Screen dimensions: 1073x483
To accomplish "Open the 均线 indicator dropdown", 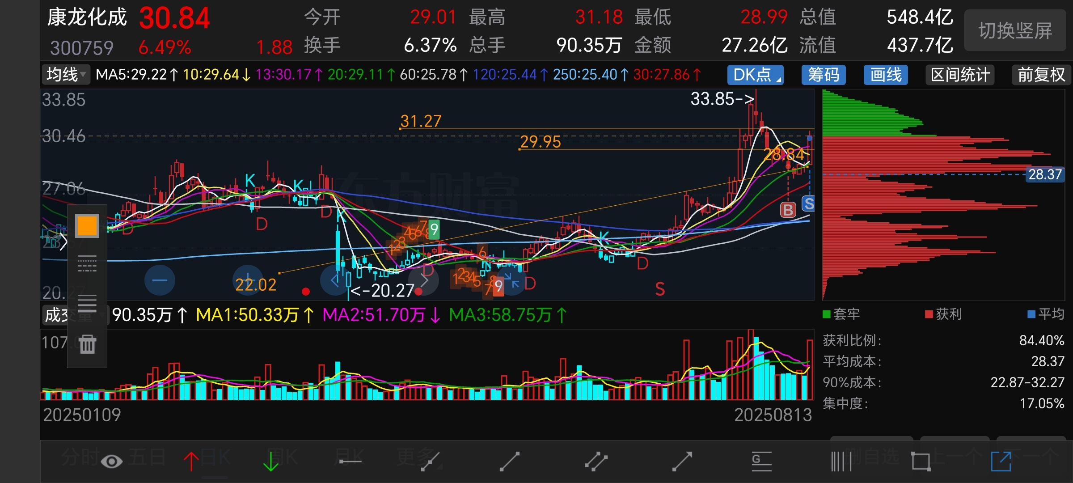I will pos(66,74).
